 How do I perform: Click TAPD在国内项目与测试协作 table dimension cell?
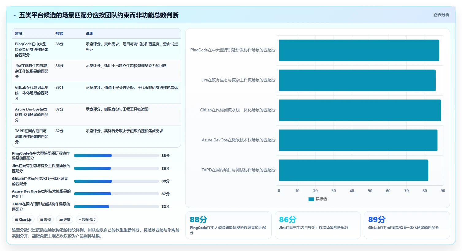[32, 137]
